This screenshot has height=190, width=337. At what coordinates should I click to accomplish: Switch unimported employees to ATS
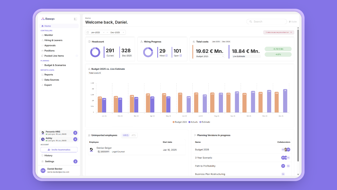[x=133, y=135]
